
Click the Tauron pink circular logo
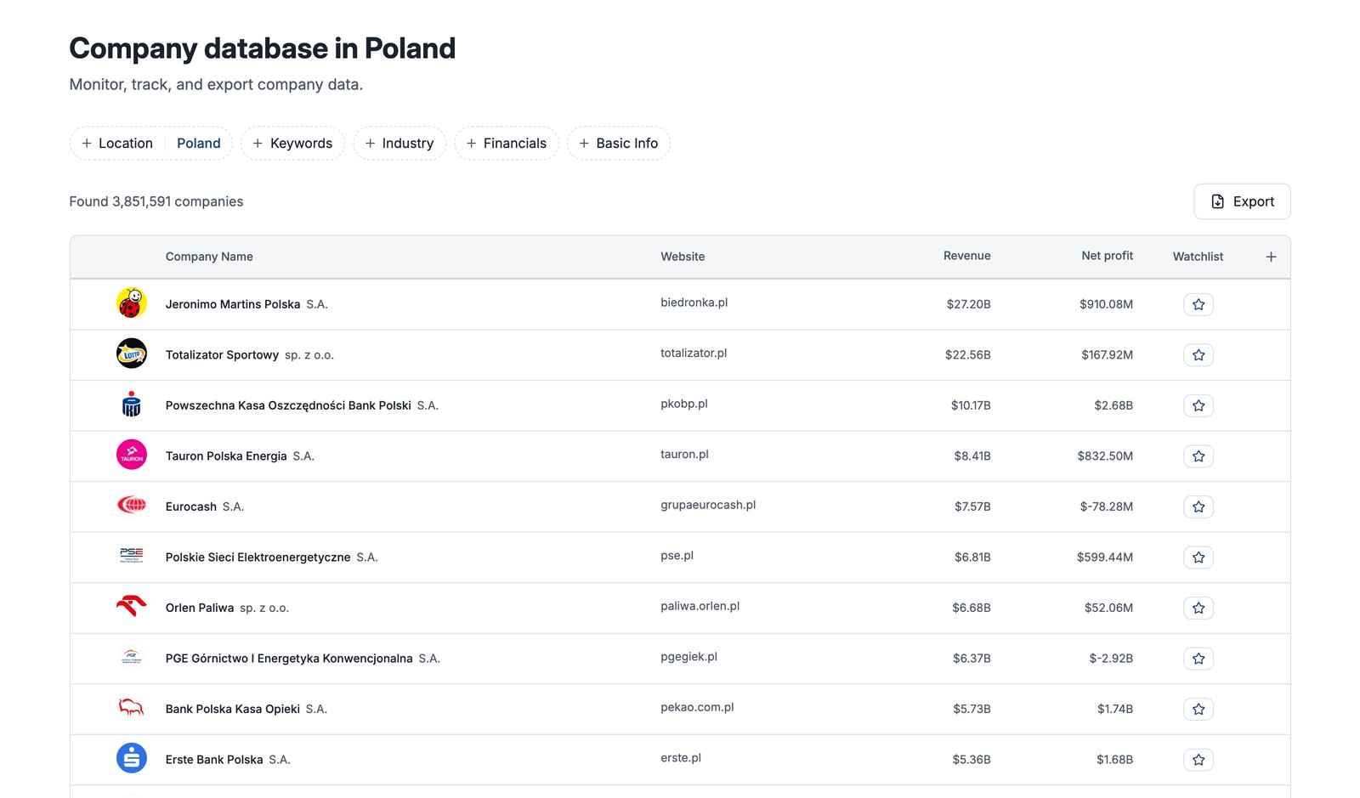click(132, 455)
